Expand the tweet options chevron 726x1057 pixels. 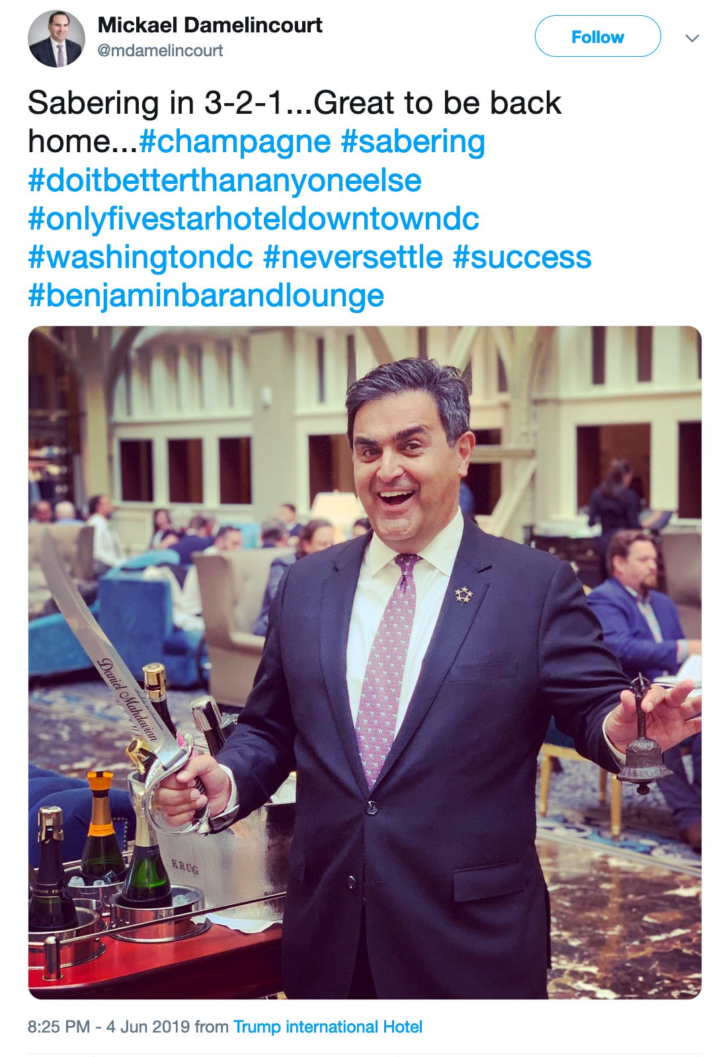pos(692,38)
